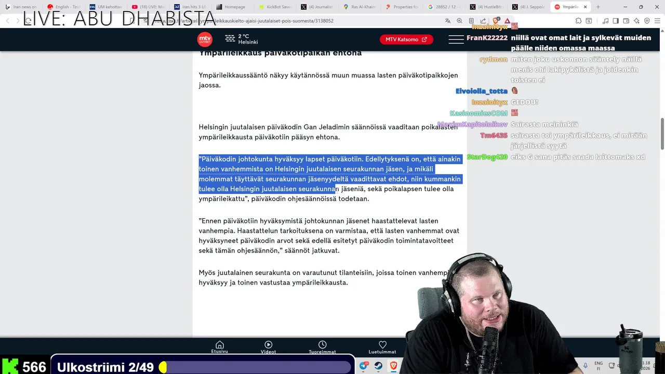Click the MTV Uutiset red logo
The image size is (665, 374).
click(205, 39)
